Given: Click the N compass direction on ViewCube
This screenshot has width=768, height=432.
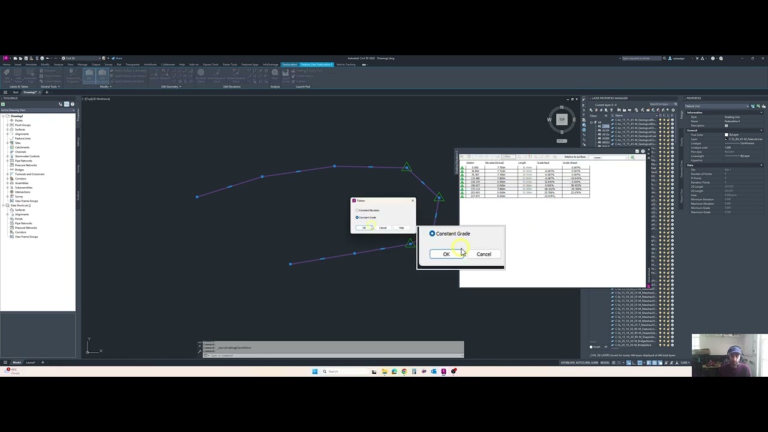Looking at the screenshot, I should coord(562,107).
